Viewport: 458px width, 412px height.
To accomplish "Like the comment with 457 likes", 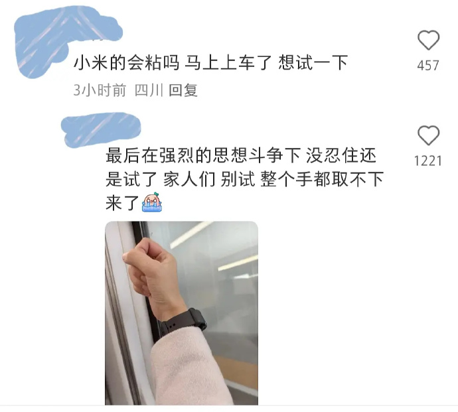I will [428, 40].
